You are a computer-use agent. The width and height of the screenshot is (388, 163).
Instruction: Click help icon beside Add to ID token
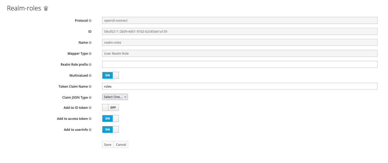[x=90, y=108]
